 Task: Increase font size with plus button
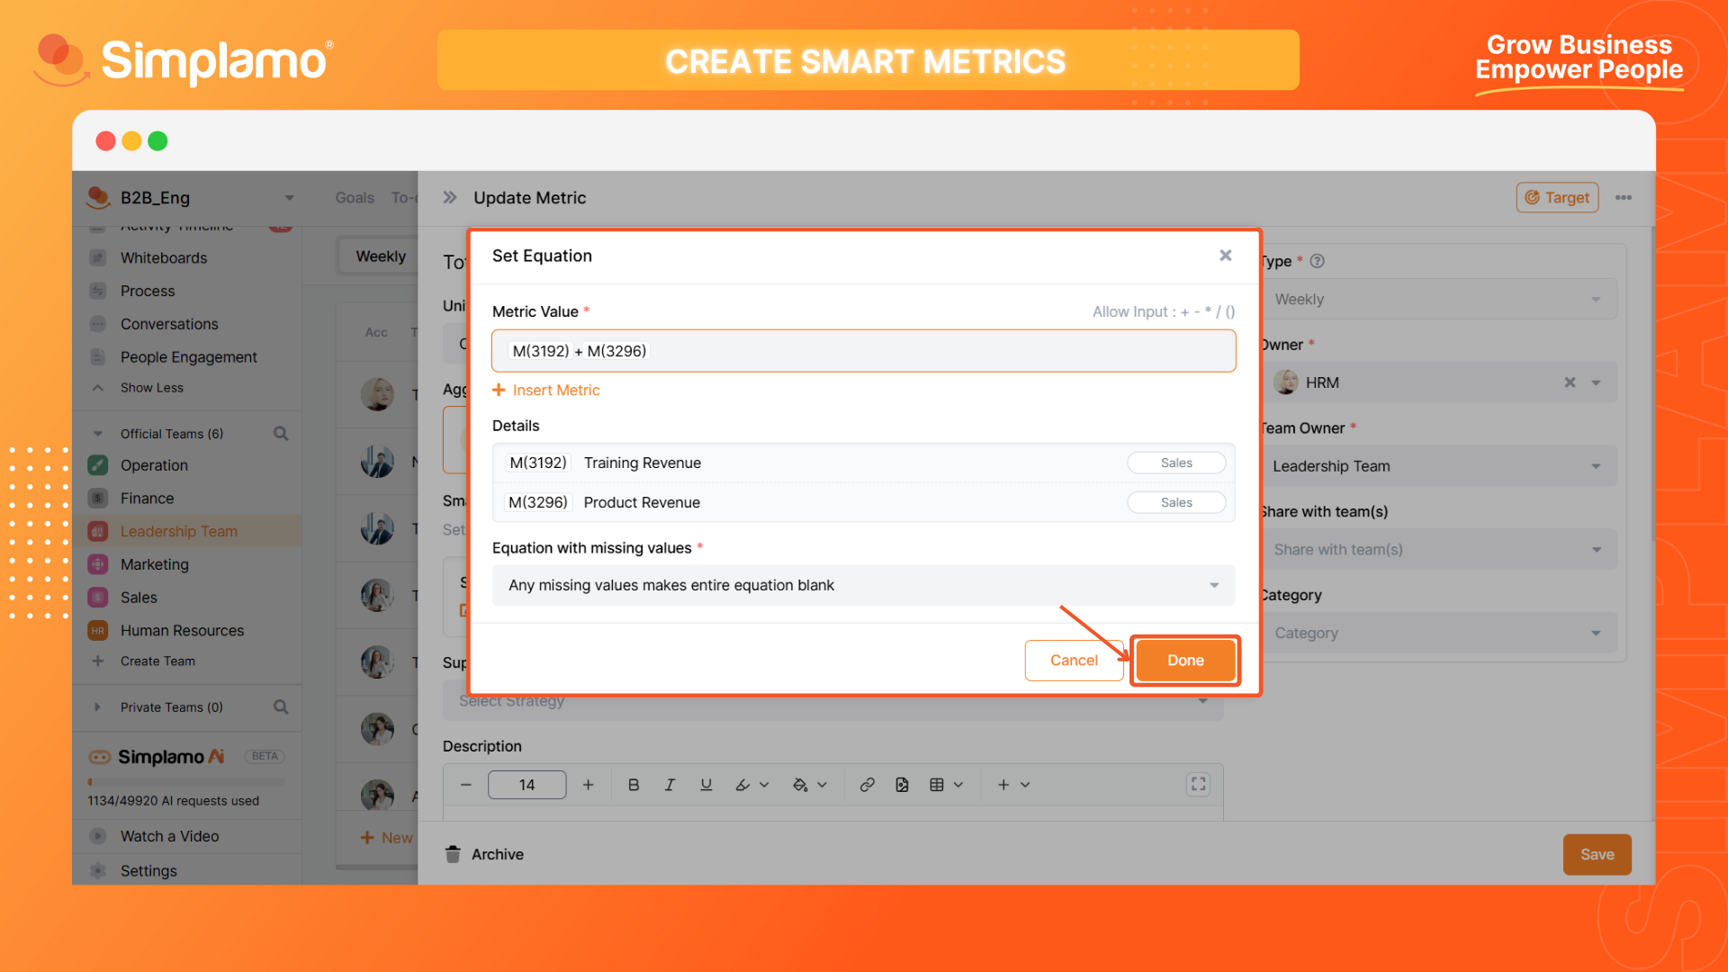coord(588,785)
